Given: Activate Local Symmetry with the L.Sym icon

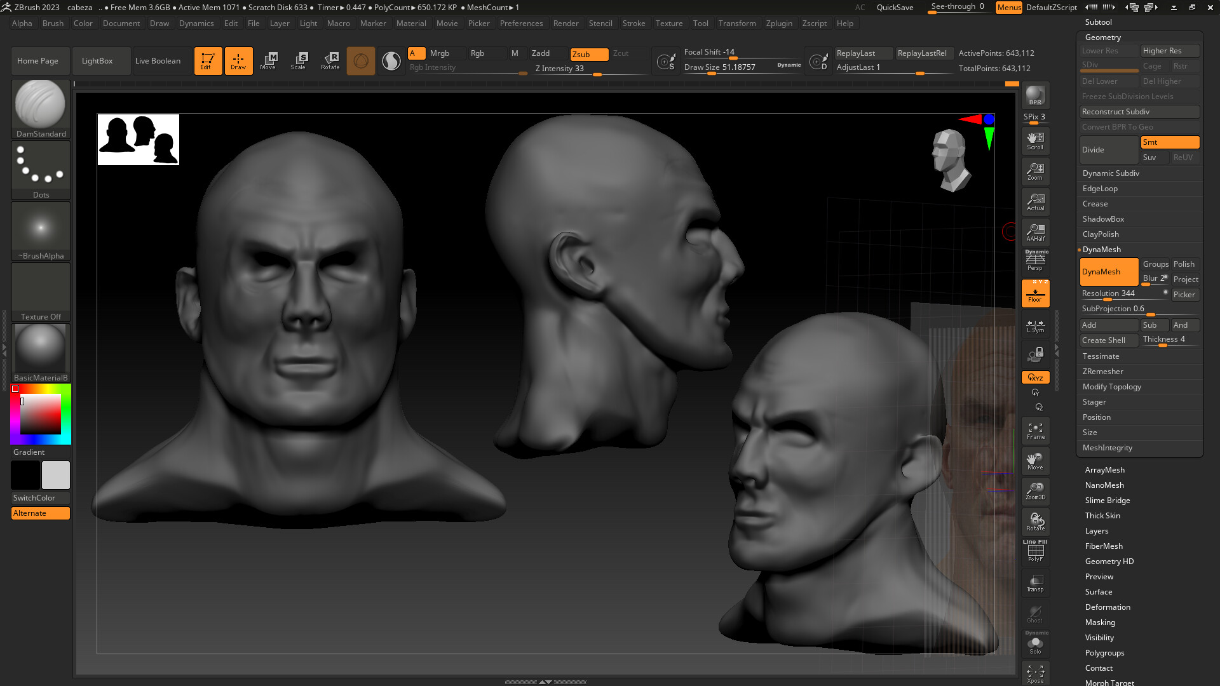Looking at the screenshot, I should click(x=1035, y=325).
